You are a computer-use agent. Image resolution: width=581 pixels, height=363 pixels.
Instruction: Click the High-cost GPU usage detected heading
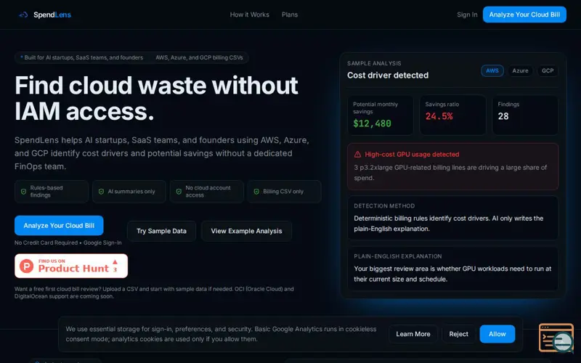(x=412, y=154)
